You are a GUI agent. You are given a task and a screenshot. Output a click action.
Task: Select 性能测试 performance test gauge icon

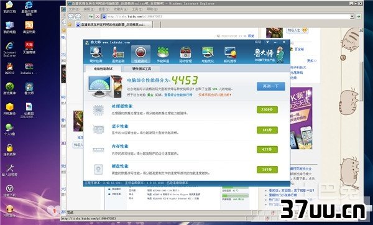pos(140,54)
